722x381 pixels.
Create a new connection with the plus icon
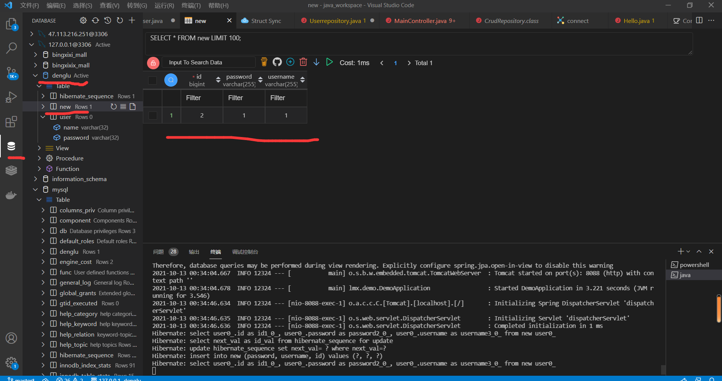click(132, 20)
